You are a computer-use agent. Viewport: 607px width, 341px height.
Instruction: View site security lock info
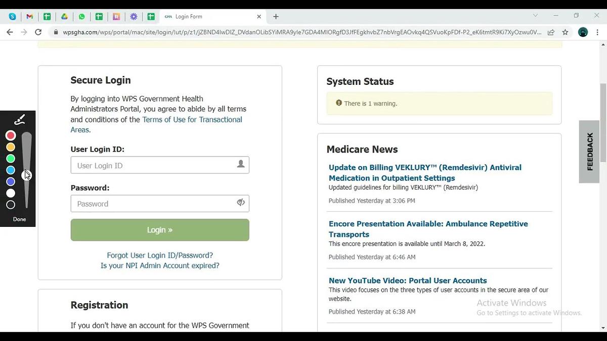pyautogui.click(x=56, y=32)
